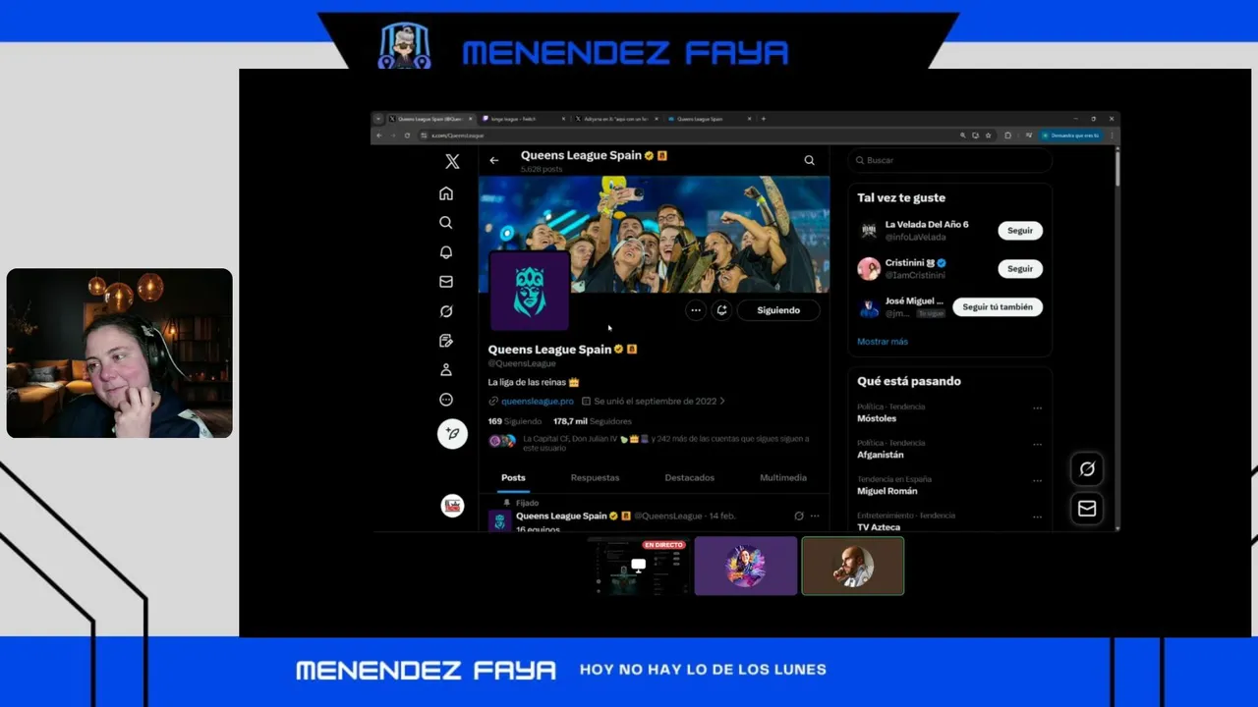View the 169 Siguiendo list
The height and width of the screenshot is (707, 1258).
(515, 421)
